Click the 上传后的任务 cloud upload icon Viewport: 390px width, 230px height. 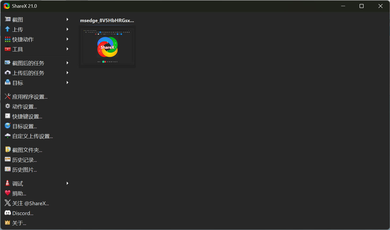[x=8, y=73]
